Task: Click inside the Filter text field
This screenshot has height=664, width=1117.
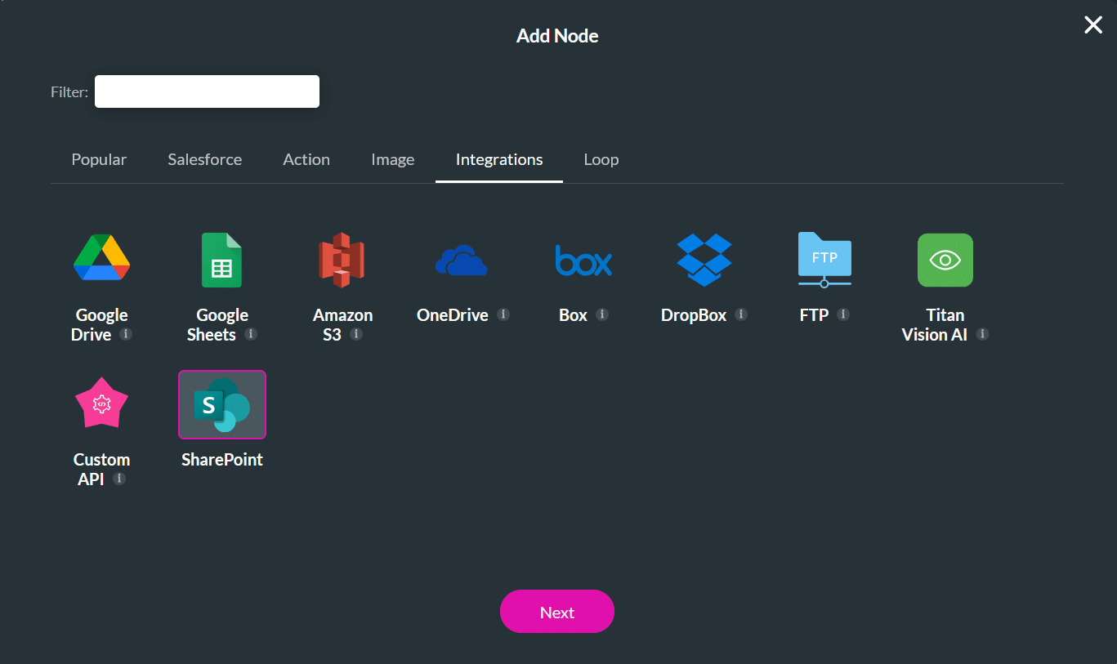Action: (206, 91)
